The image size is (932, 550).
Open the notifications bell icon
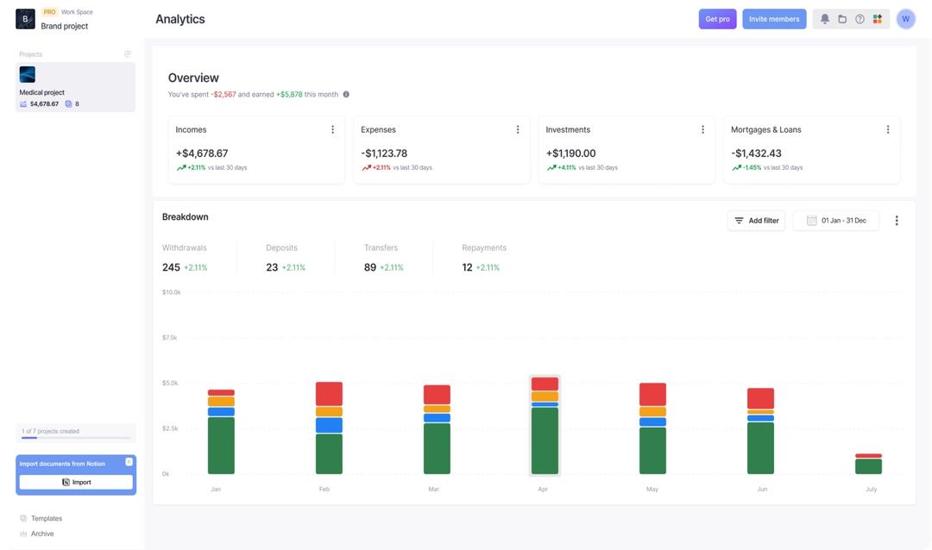(824, 19)
